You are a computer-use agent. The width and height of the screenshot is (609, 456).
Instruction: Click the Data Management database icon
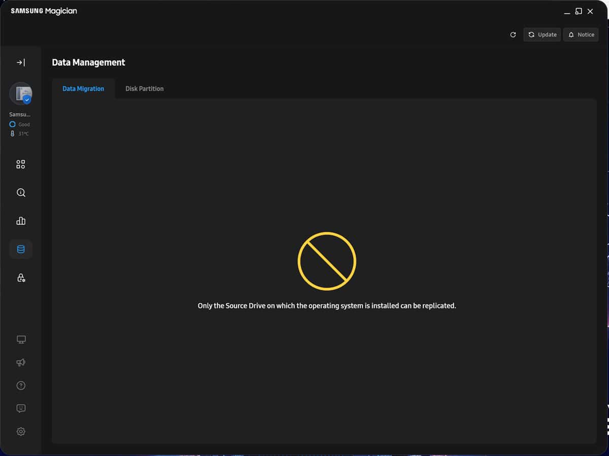pyautogui.click(x=21, y=249)
